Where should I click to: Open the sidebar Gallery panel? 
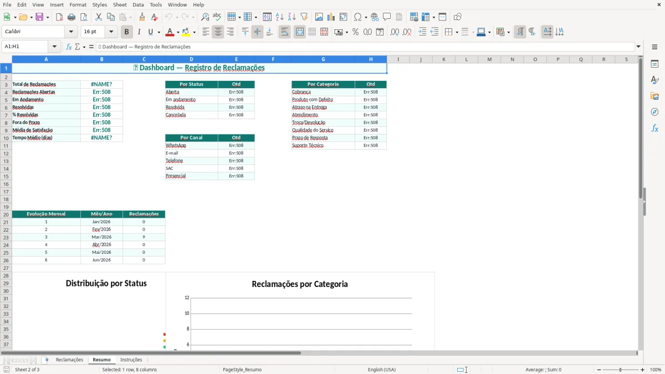tap(654, 96)
